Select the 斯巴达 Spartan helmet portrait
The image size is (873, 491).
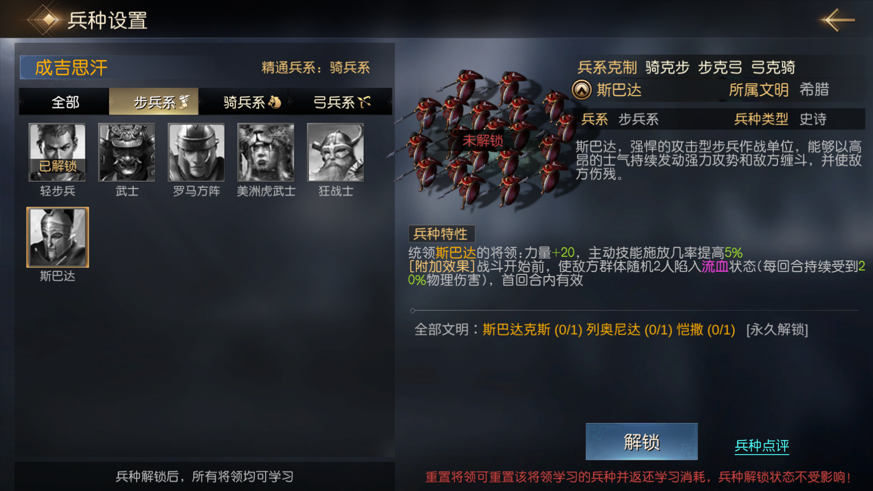(58, 237)
